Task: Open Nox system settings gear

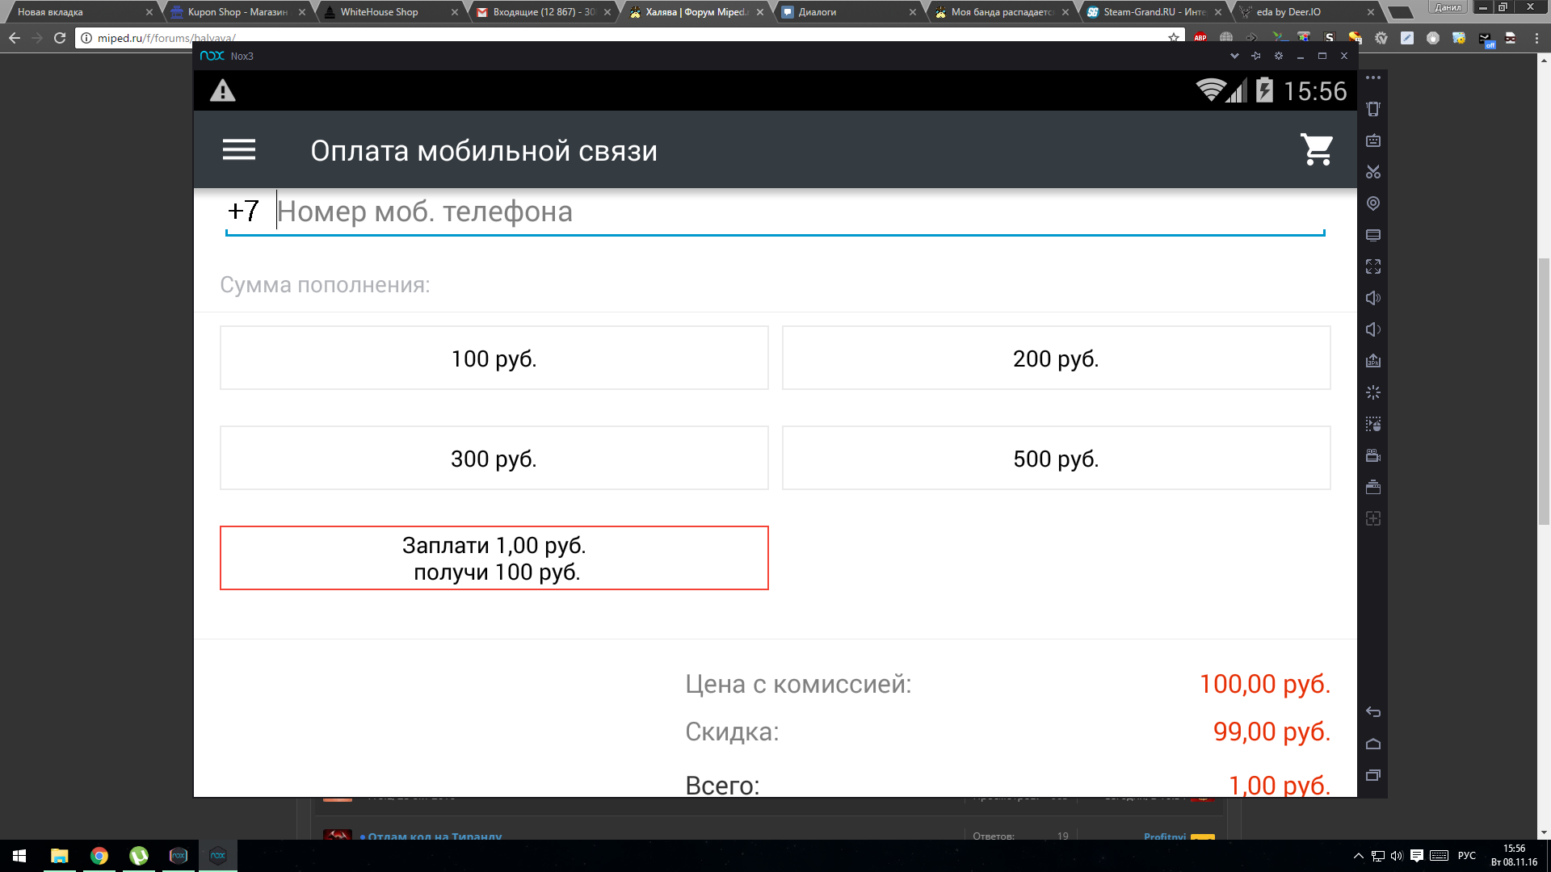Action: (x=1279, y=56)
